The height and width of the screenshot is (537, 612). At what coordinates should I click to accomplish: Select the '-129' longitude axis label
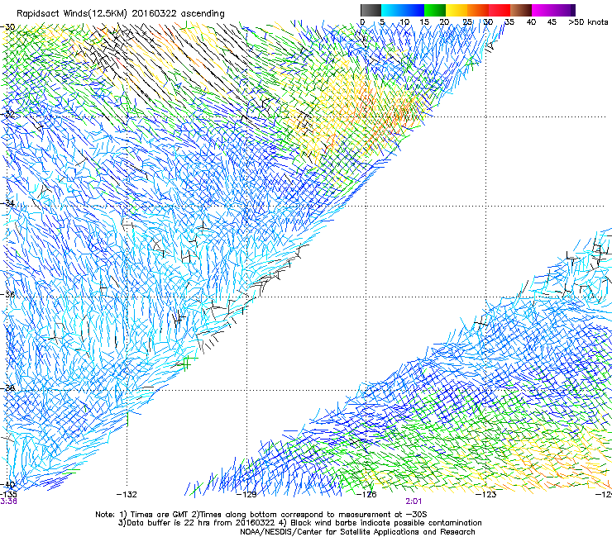(246, 495)
